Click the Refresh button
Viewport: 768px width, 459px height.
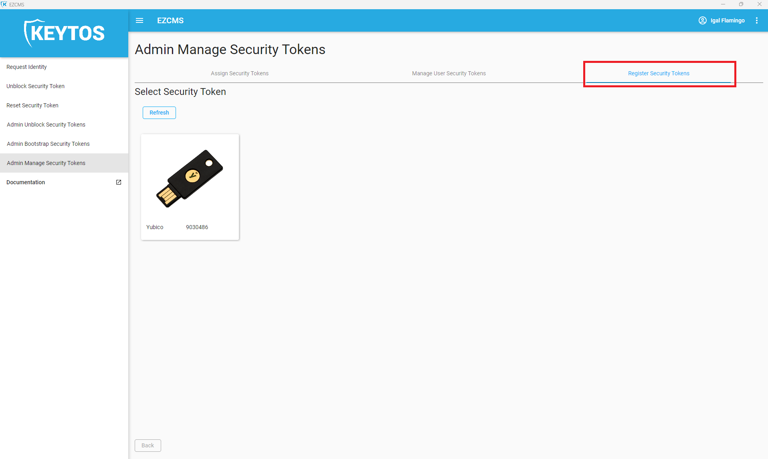(x=159, y=113)
